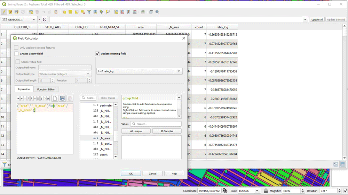Switch to table view icon at bottom right
This screenshot has width=348, height=195.
tap(343, 164)
